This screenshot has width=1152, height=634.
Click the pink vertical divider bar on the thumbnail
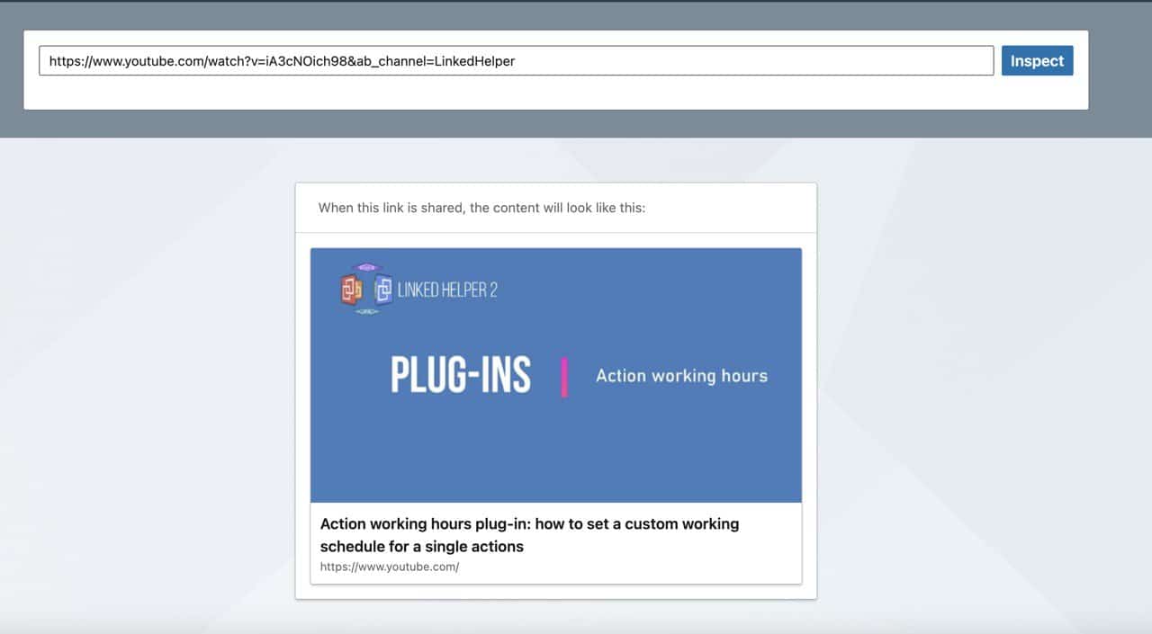tap(564, 376)
